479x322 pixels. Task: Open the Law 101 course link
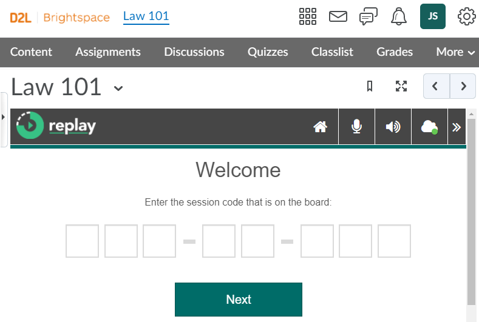point(146,16)
